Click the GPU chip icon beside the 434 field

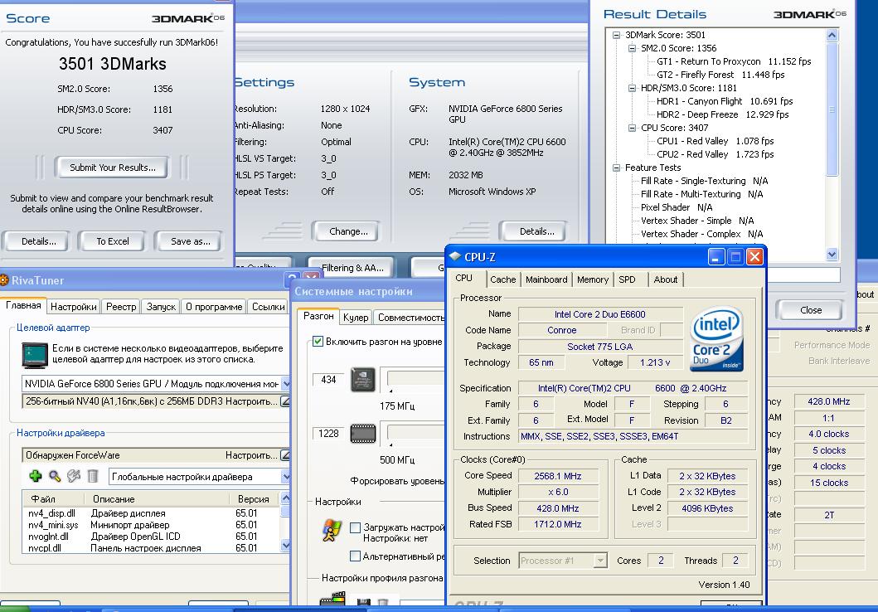click(x=363, y=380)
